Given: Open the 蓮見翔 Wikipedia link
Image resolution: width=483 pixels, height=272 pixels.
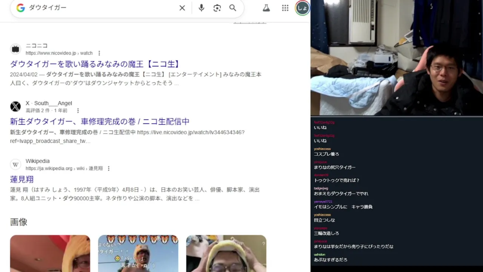Looking at the screenshot, I should tap(22, 179).
